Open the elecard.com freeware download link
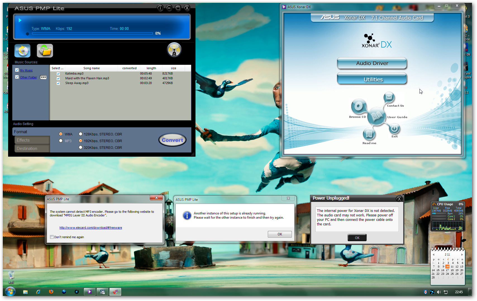 91,228
